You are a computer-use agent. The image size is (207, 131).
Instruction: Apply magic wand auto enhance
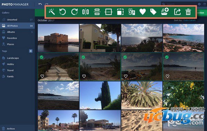coord(52,12)
